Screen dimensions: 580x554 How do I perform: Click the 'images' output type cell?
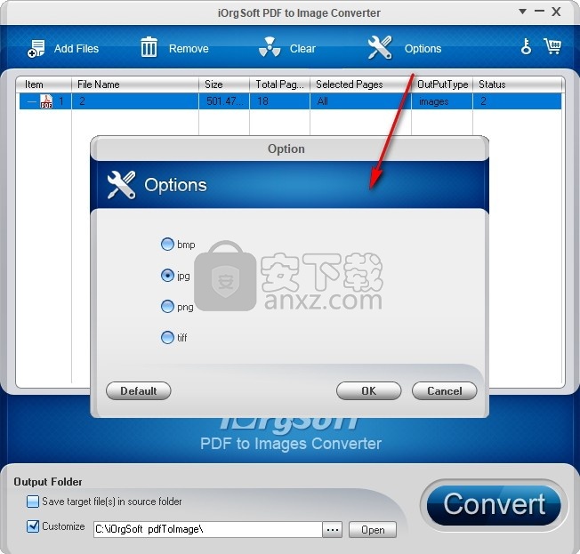442,101
